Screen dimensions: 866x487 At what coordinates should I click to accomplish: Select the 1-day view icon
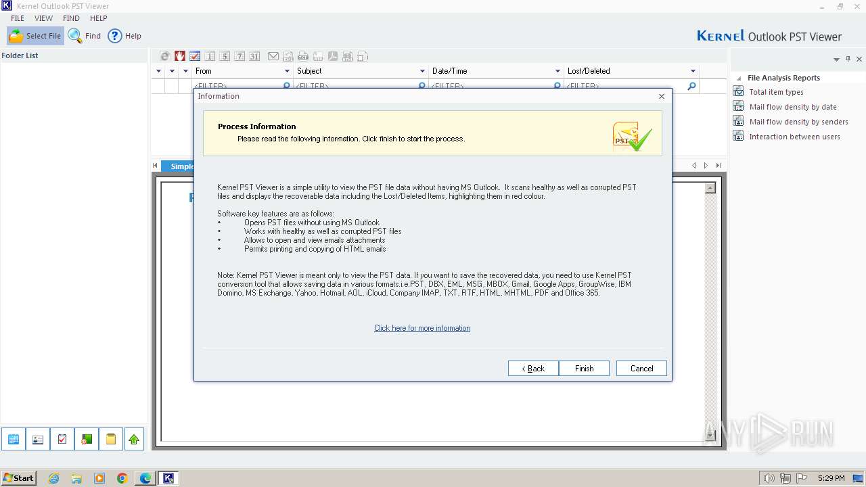pos(210,56)
